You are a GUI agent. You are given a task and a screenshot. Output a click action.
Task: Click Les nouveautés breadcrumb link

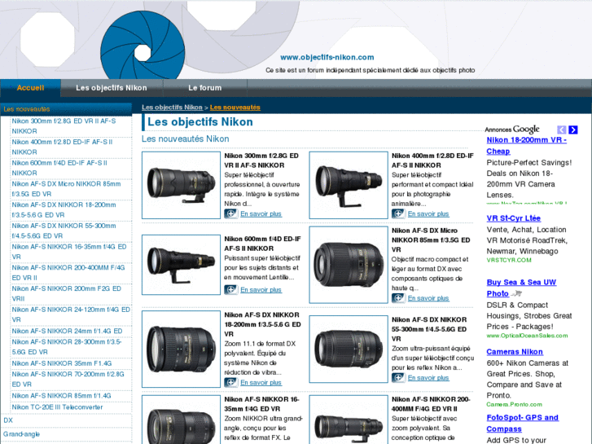click(235, 108)
